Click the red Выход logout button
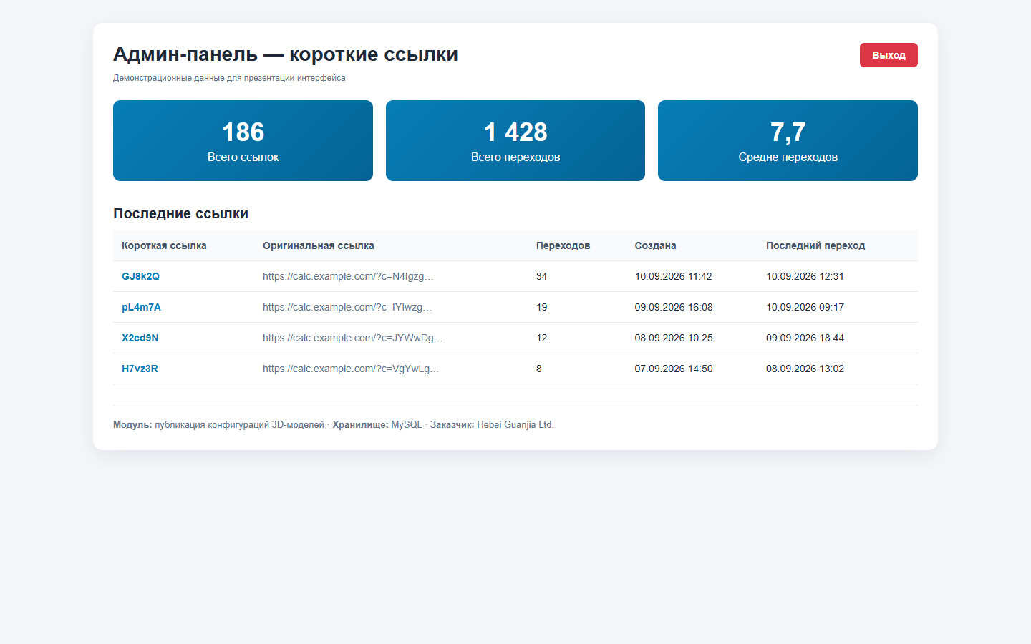Viewport: 1031px width, 644px height. coord(889,55)
